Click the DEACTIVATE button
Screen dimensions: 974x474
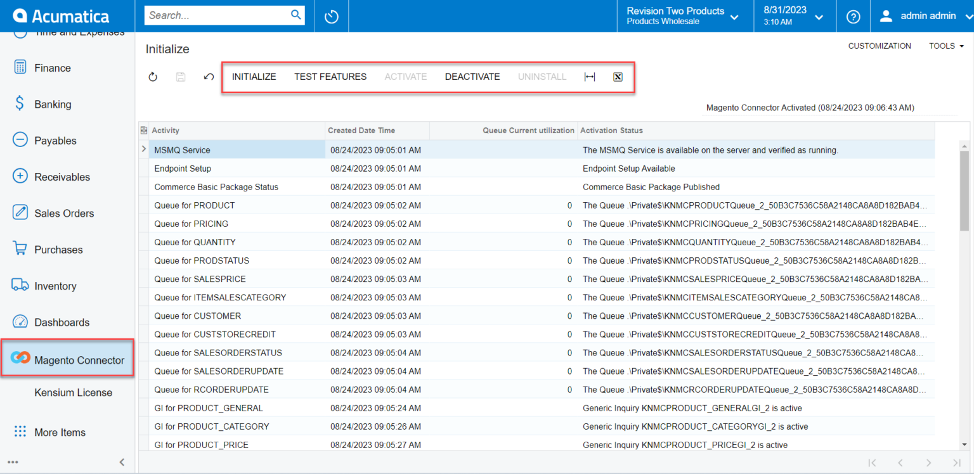coord(472,77)
